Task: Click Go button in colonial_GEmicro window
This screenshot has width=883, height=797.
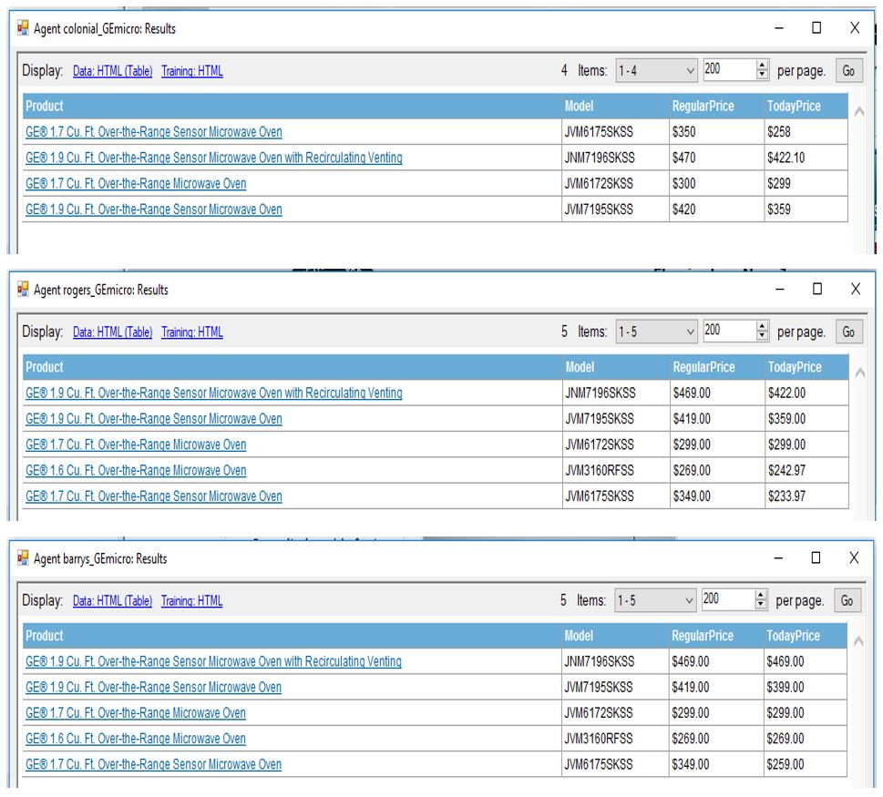Action: click(848, 71)
